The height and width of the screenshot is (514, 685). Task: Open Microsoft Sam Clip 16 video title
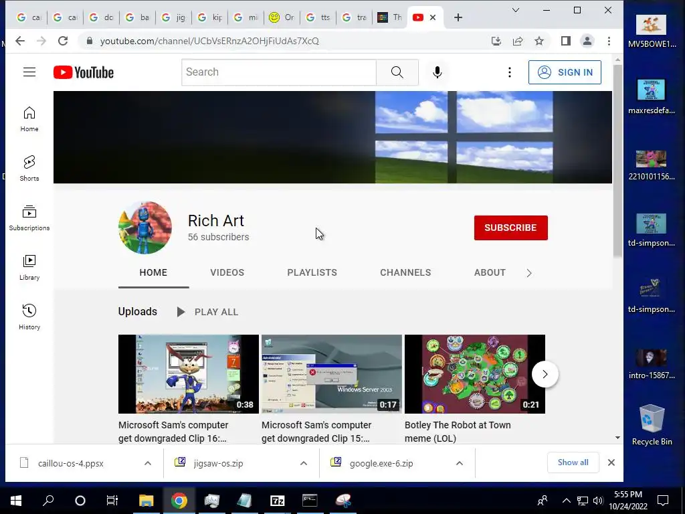click(173, 432)
